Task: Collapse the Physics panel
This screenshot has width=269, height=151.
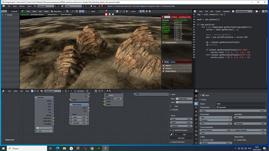Action: click(x=200, y=100)
